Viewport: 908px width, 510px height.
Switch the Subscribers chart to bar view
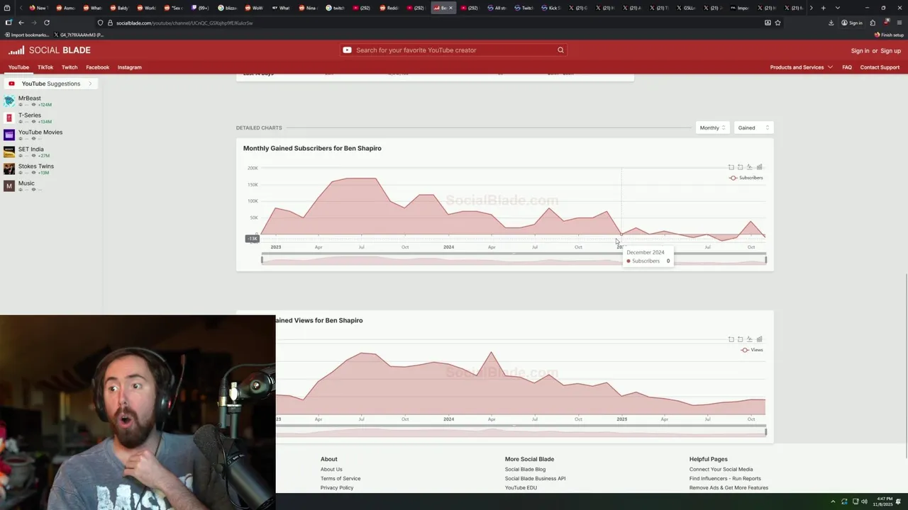pyautogui.click(x=759, y=167)
